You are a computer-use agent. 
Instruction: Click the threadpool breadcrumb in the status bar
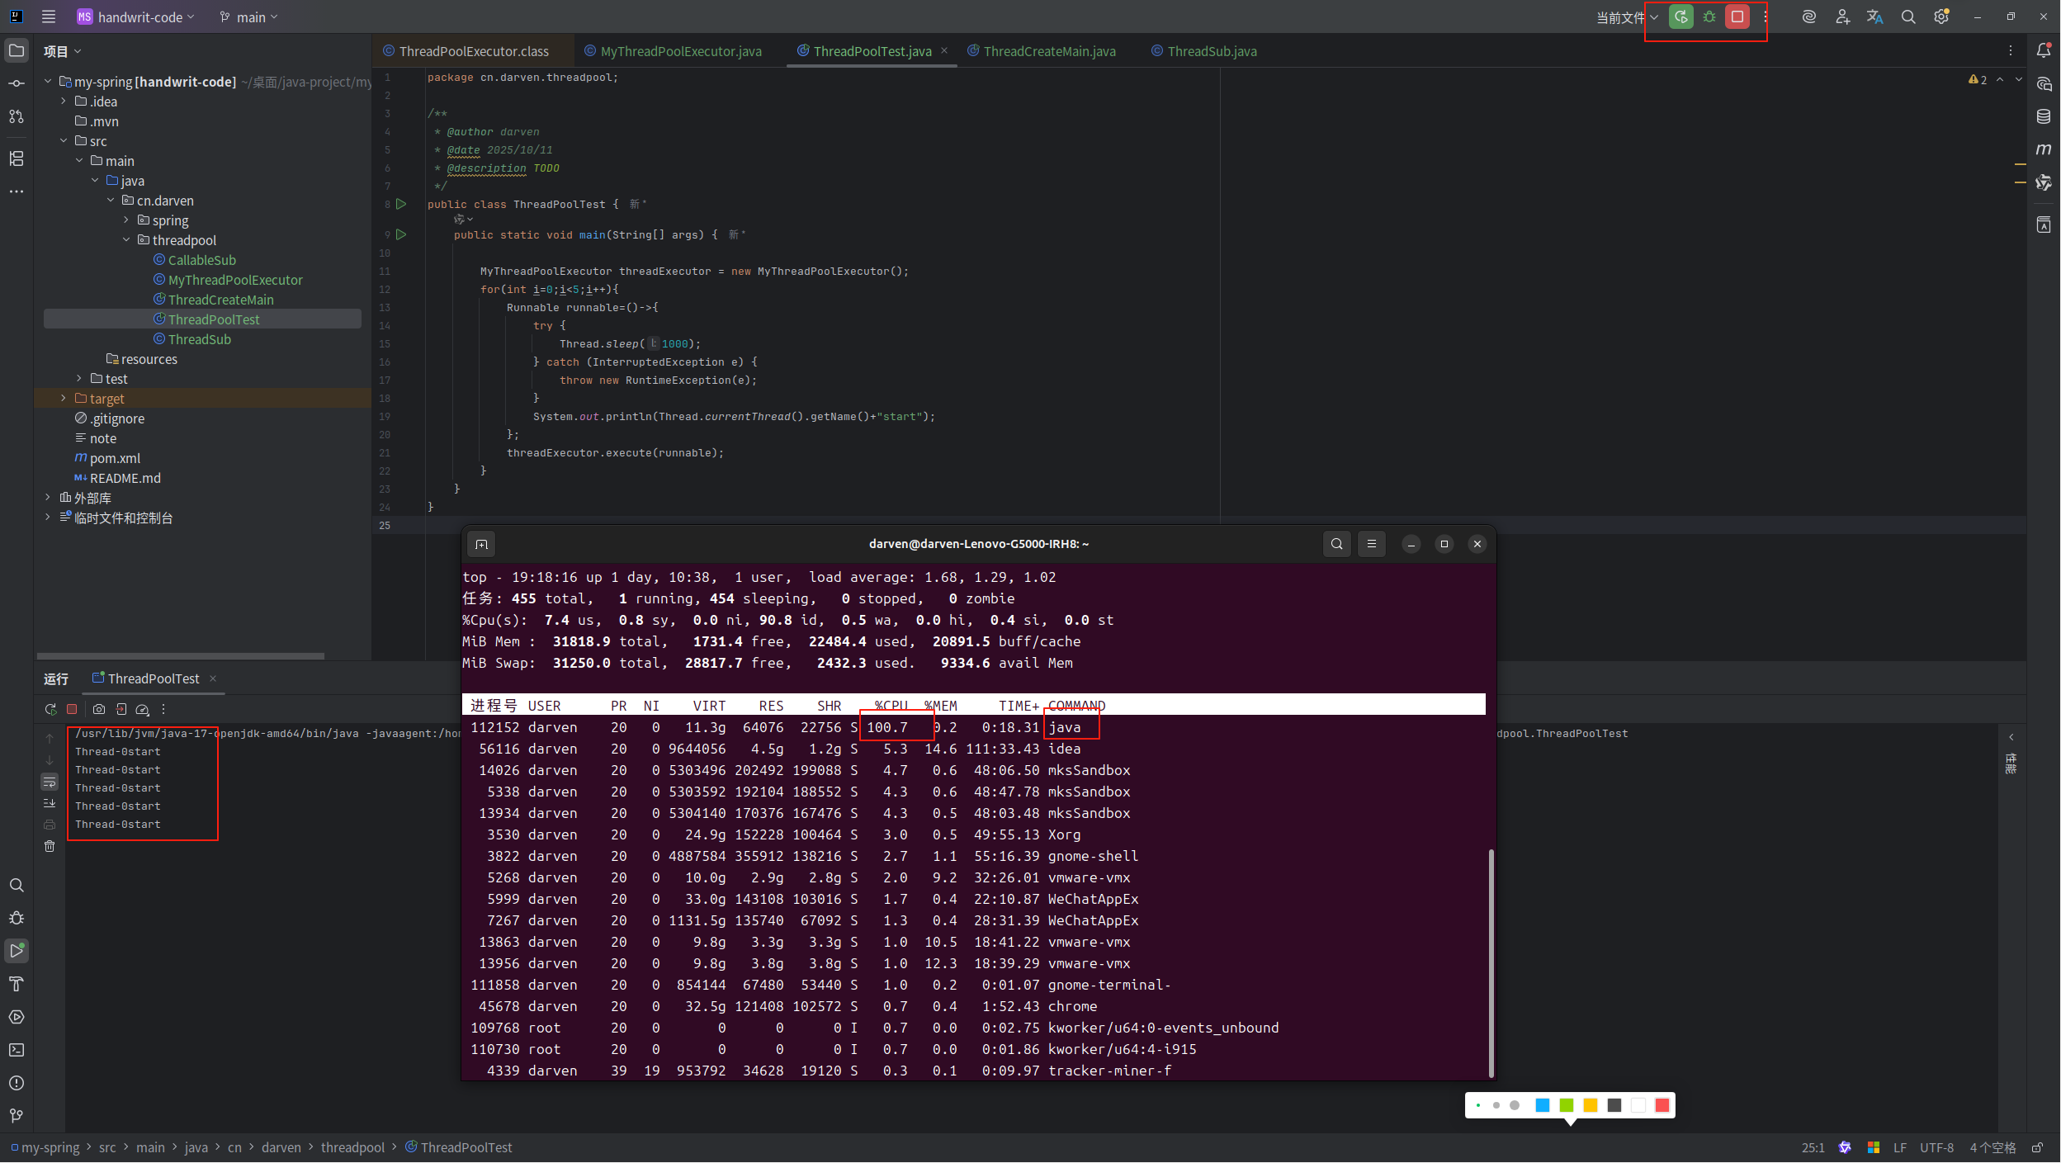pos(352,1147)
